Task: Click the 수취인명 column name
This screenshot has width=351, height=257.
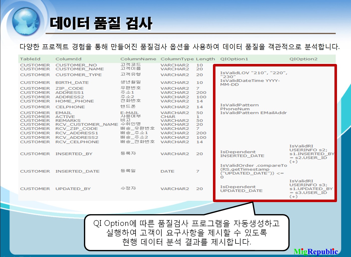Action: click(x=131, y=124)
